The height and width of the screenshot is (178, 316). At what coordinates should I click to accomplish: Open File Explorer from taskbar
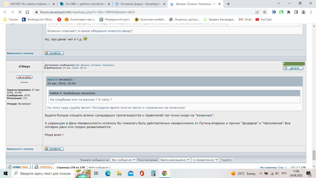point(119,173)
